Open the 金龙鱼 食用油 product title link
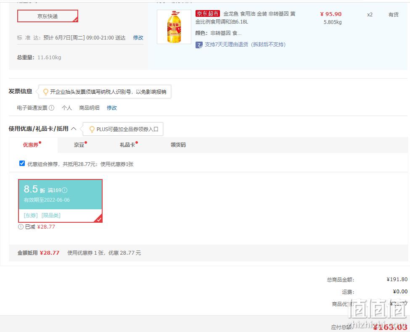This screenshot has width=410, height=332. 246,18
